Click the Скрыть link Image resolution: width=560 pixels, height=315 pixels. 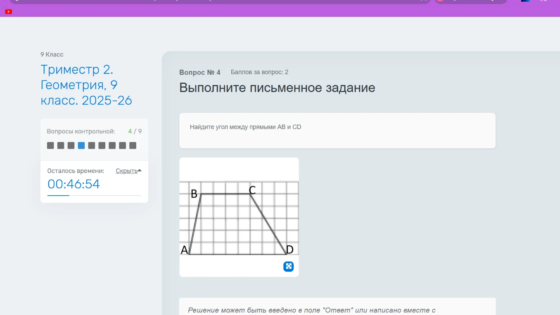point(126,171)
